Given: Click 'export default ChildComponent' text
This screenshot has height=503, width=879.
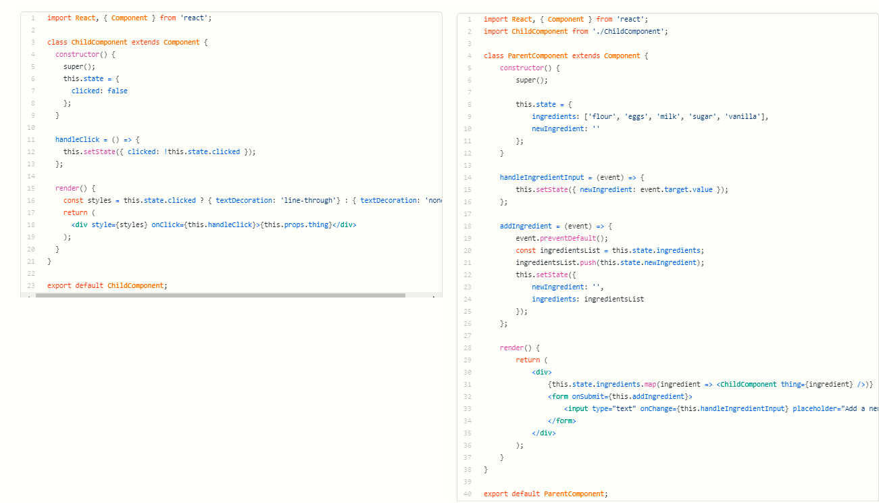Looking at the screenshot, I should click(x=107, y=285).
